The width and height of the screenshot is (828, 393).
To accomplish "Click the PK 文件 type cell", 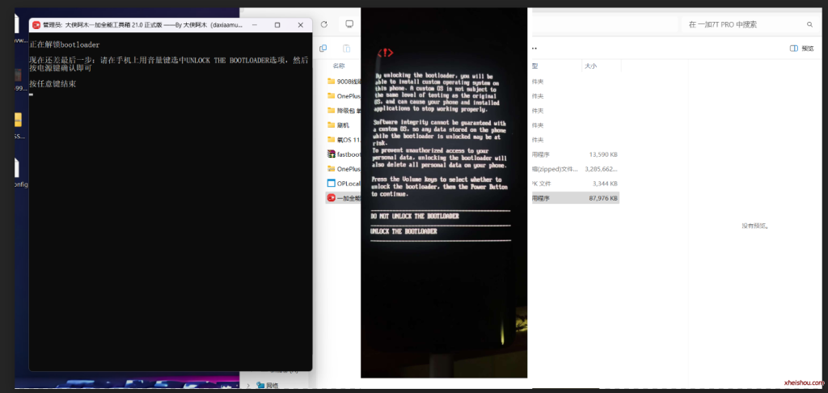I will pos(541,184).
